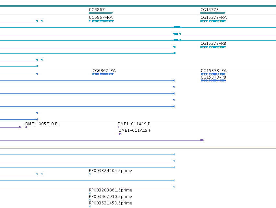
Task: Click the CG6867-PA protein glyph
Action: [x=103, y=74]
